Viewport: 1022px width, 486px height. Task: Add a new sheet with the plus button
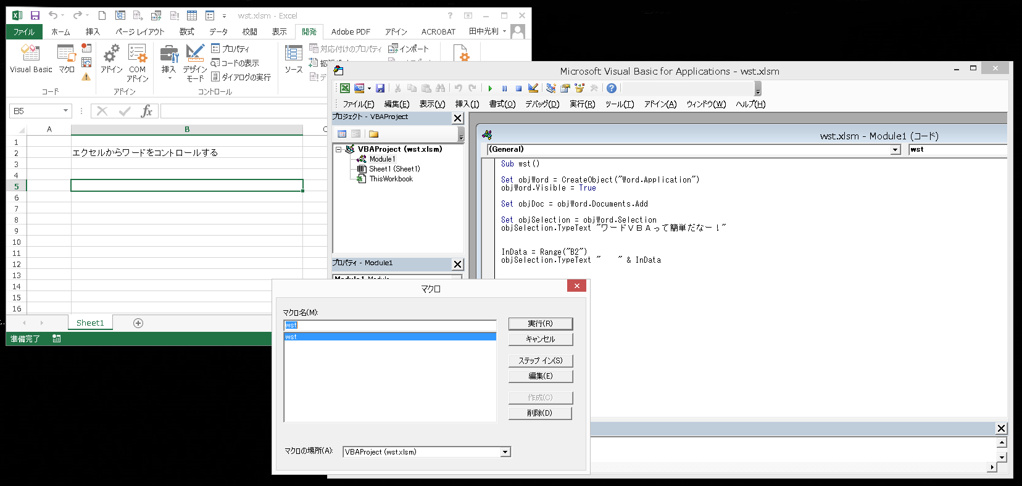(138, 323)
